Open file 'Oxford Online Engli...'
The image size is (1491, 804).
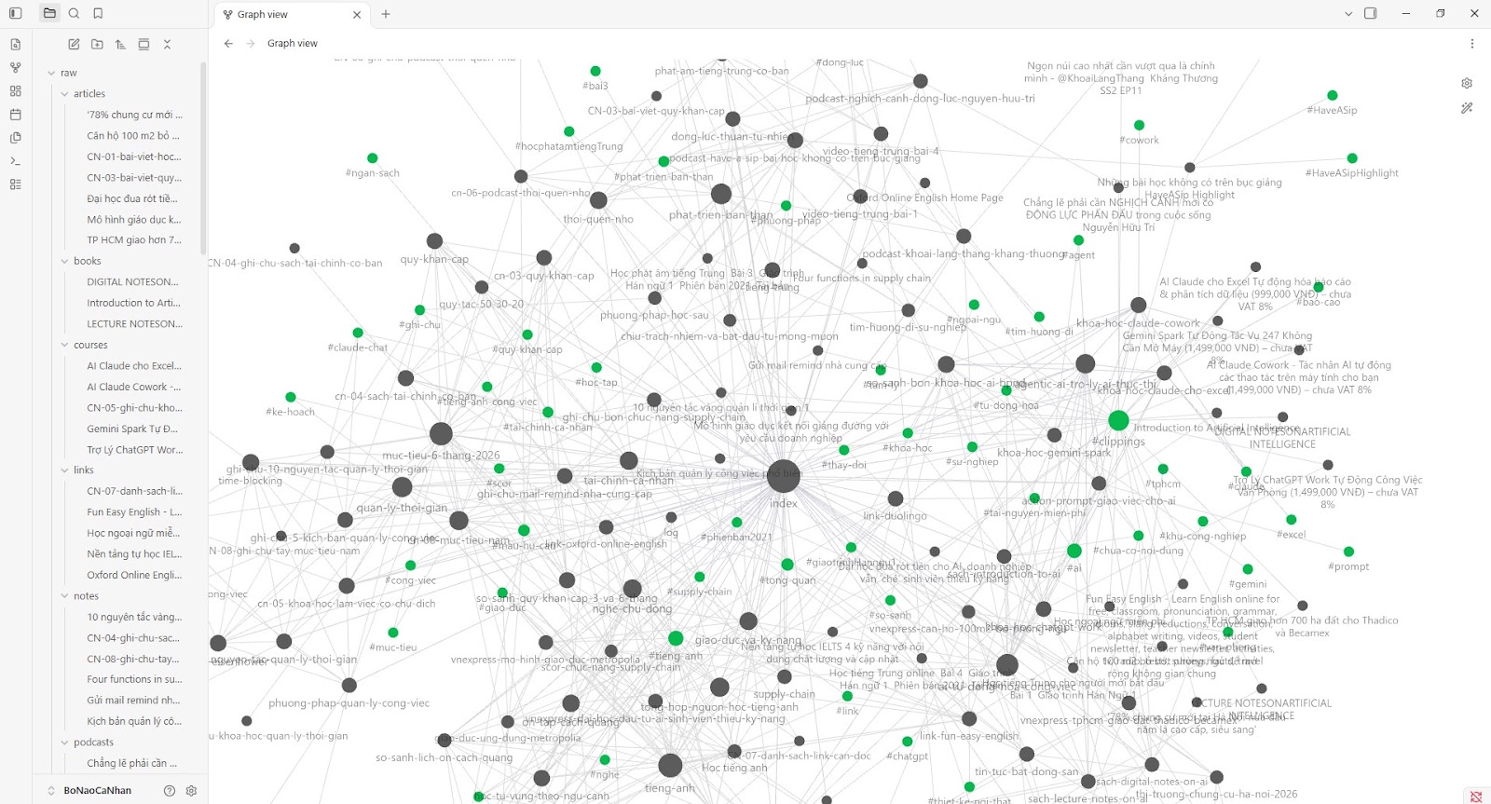pyautogui.click(x=134, y=575)
